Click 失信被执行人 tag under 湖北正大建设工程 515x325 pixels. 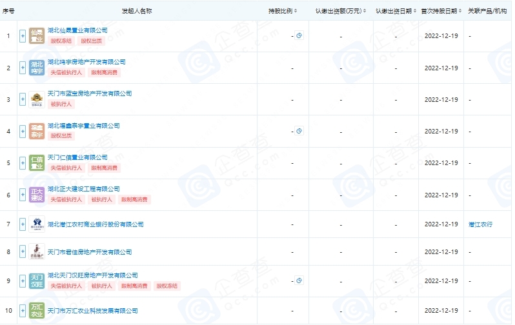point(66,199)
